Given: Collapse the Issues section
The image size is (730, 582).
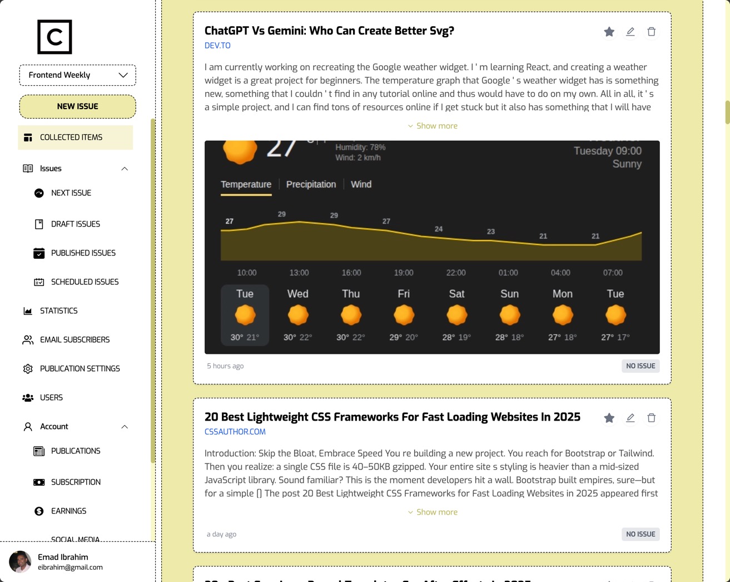Looking at the screenshot, I should click(125, 168).
